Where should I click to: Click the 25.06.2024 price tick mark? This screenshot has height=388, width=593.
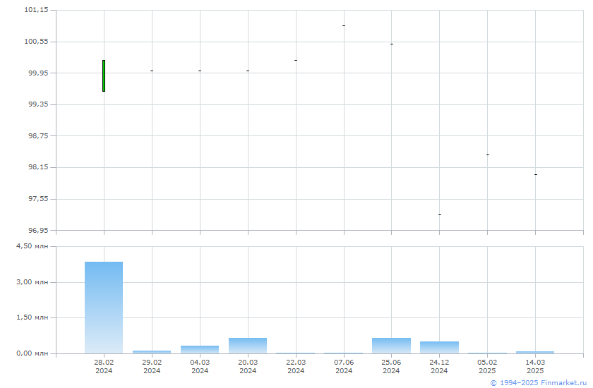pyautogui.click(x=392, y=44)
